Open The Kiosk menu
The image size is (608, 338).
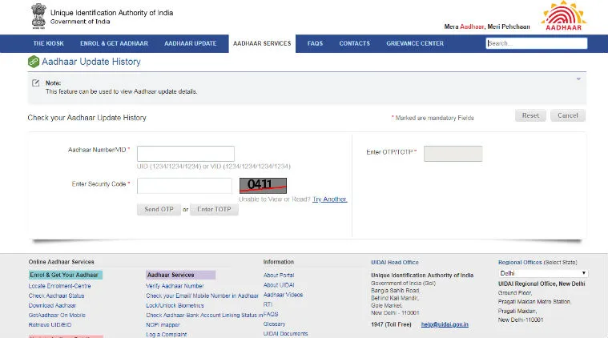(49, 43)
